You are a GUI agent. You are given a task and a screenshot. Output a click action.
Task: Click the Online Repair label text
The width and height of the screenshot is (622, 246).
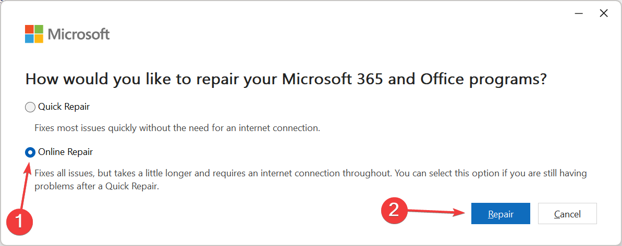pyautogui.click(x=66, y=152)
